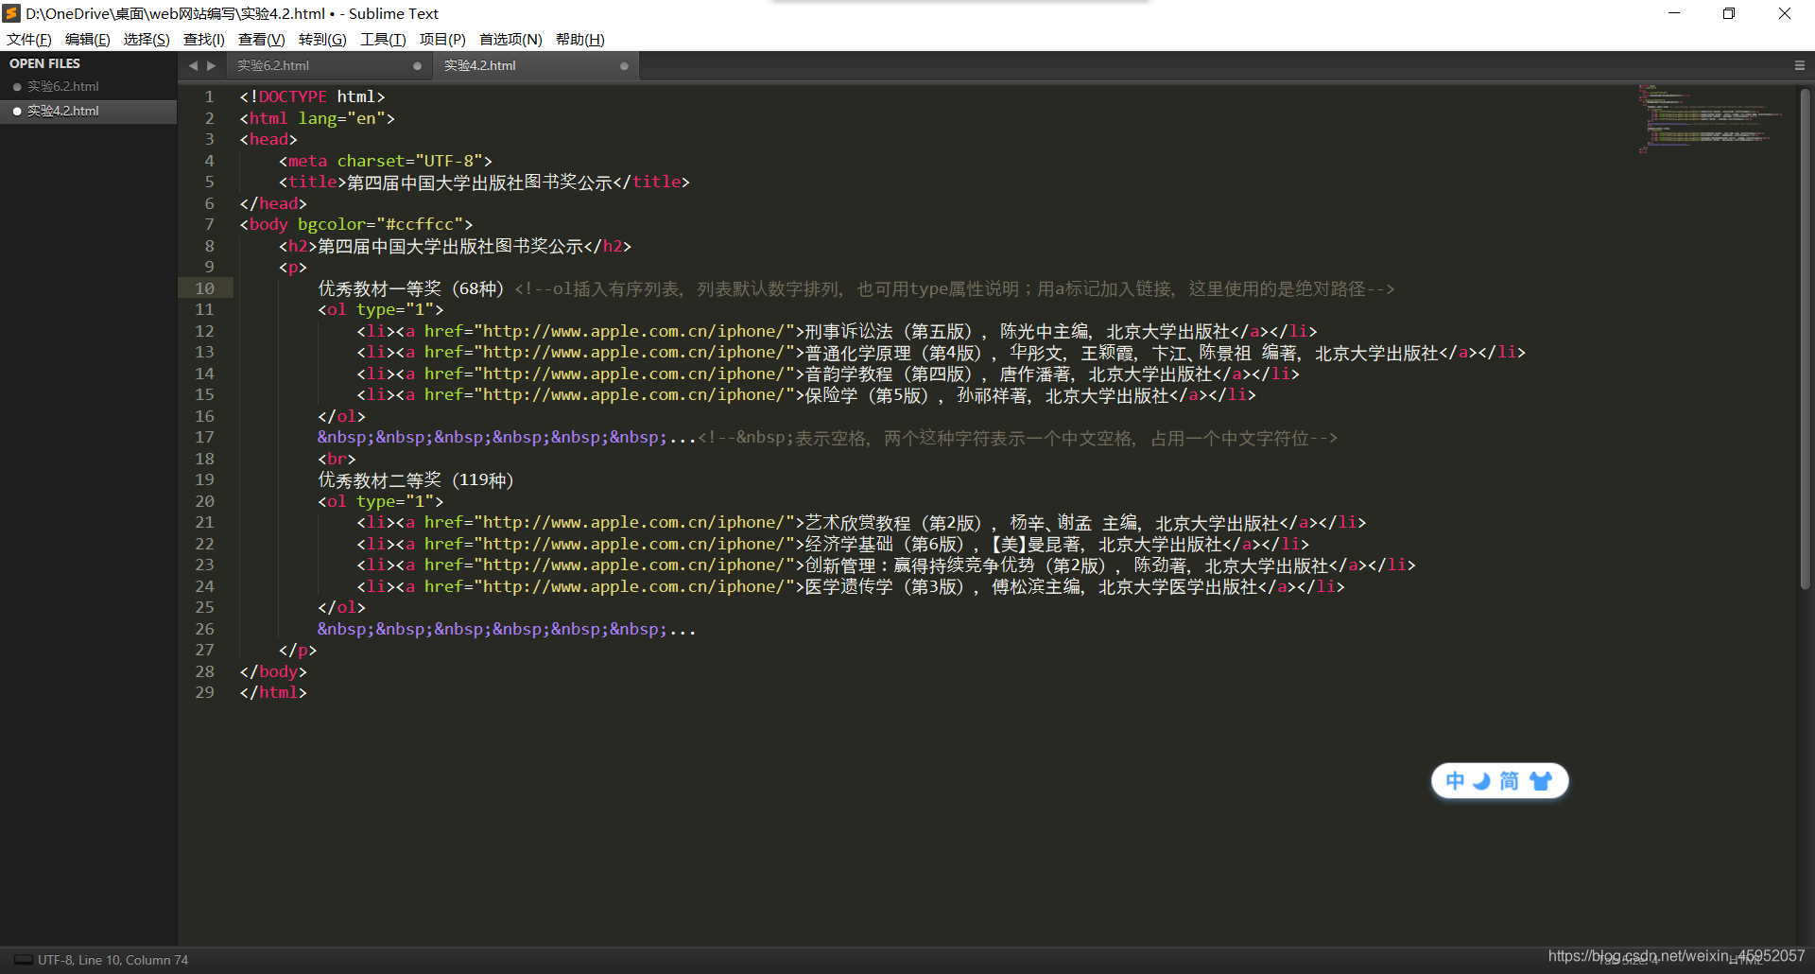
Task: Select 实验4.2.html in OPEN FILES sidebar
Action: [x=88, y=111]
